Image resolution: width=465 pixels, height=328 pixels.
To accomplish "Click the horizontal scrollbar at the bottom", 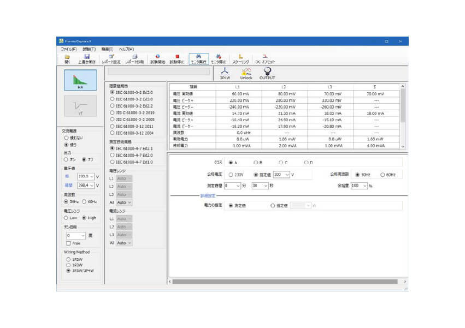I will click(284, 282).
